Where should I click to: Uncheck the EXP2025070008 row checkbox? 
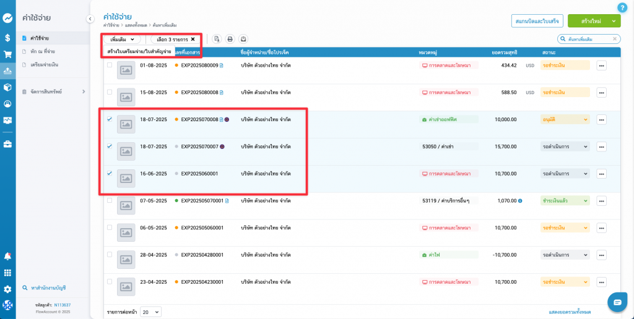coord(110,119)
